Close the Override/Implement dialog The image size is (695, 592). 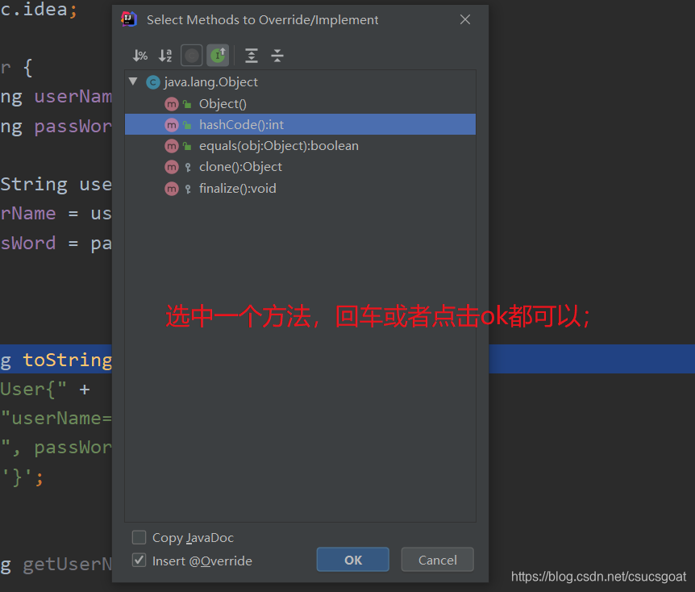pyautogui.click(x=465, y=19)
